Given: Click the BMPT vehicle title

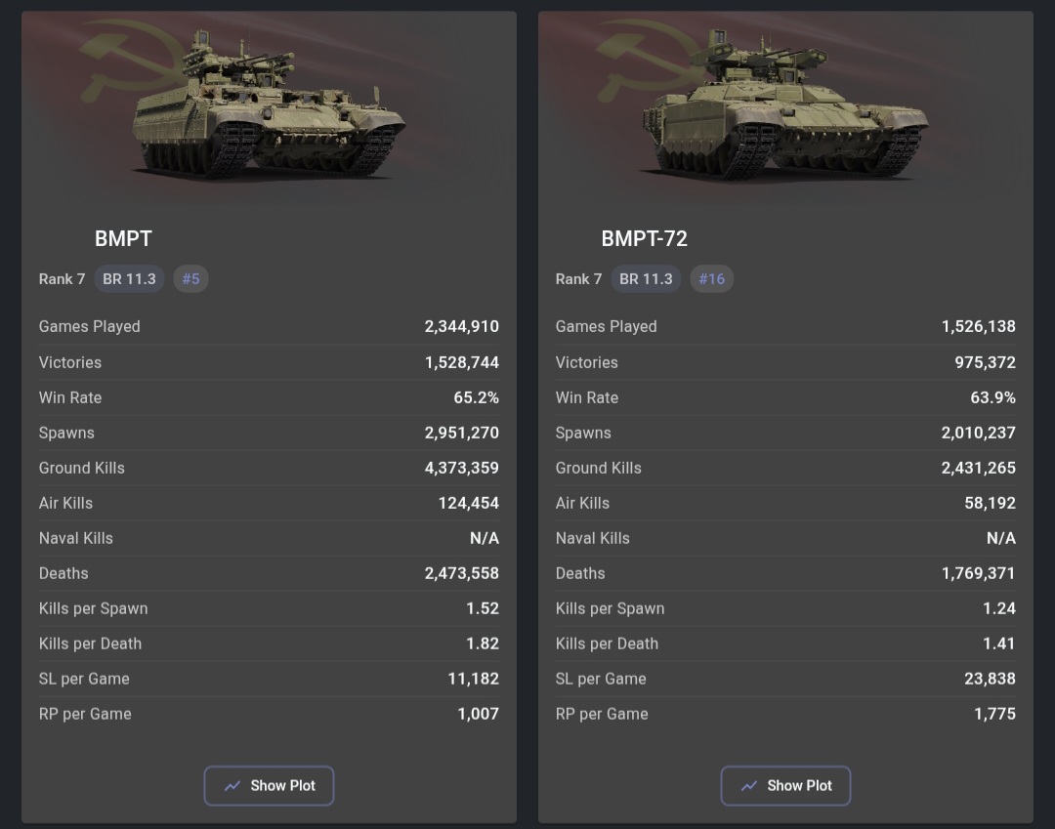Looking at the screenshot, I should pos(123,238).
